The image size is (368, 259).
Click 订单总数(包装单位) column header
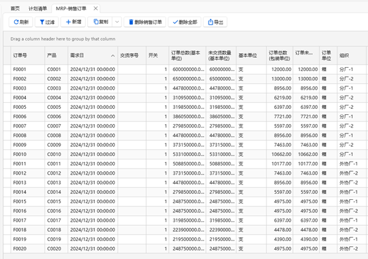(x=280, y=56)
